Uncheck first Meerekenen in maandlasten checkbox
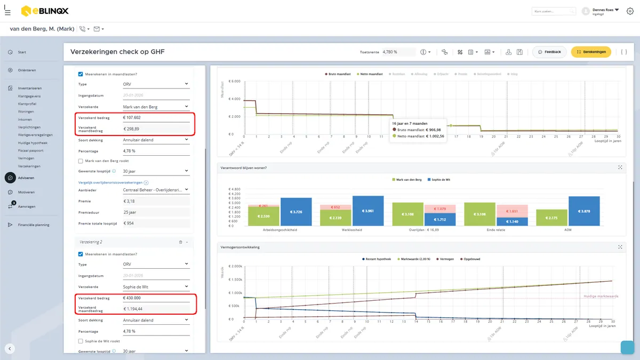Image resolution: width=640 pixels, height=360 pixels. [x=81, y=74]
